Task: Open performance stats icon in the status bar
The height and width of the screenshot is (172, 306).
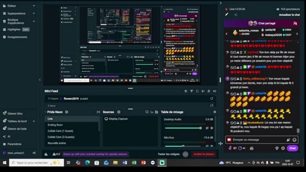Action: [46, 154]
